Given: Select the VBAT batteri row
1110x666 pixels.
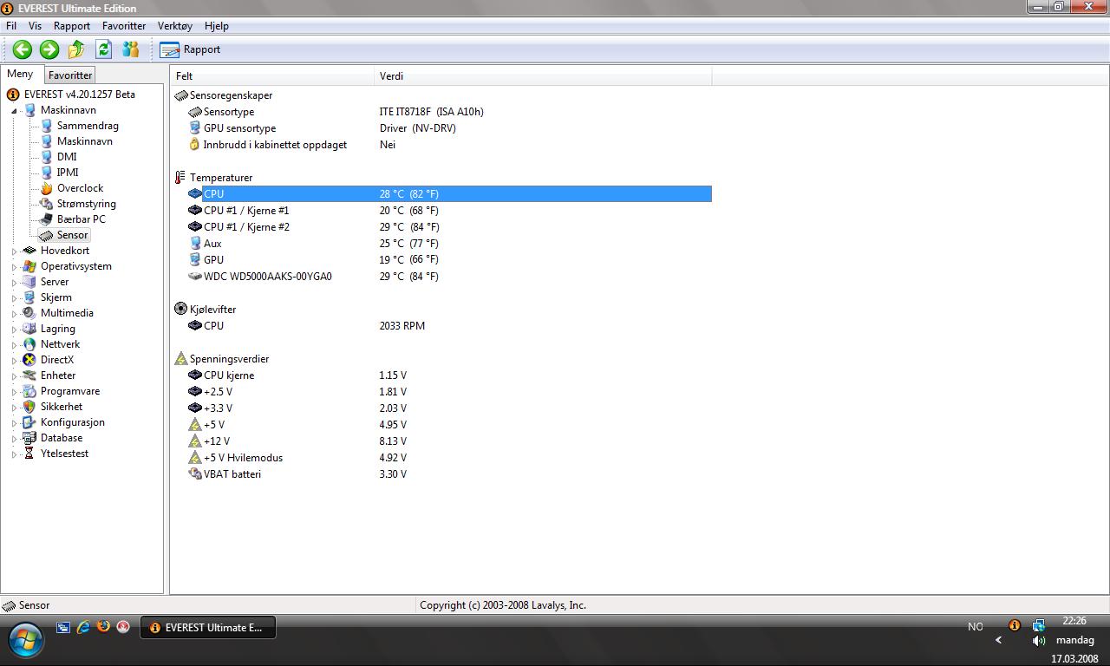Looking at the screenshot, I should [x=441, y=474].
